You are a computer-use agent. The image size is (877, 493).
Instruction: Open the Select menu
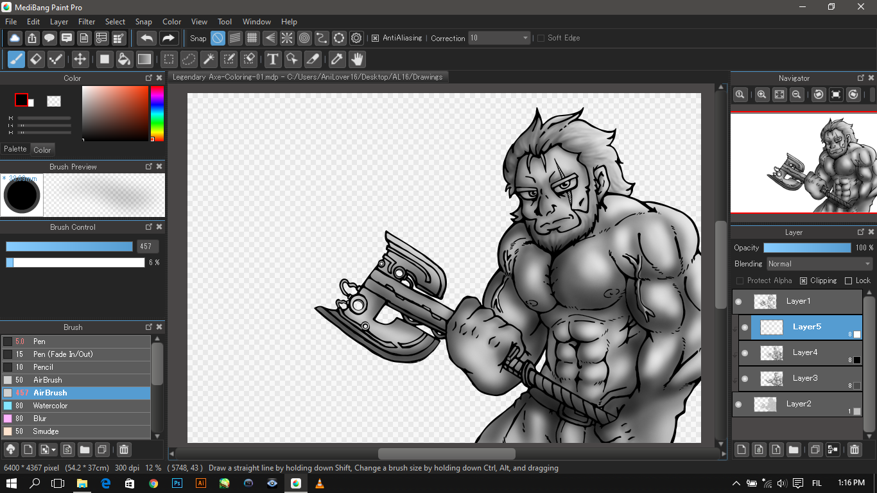tap(116, 22)
